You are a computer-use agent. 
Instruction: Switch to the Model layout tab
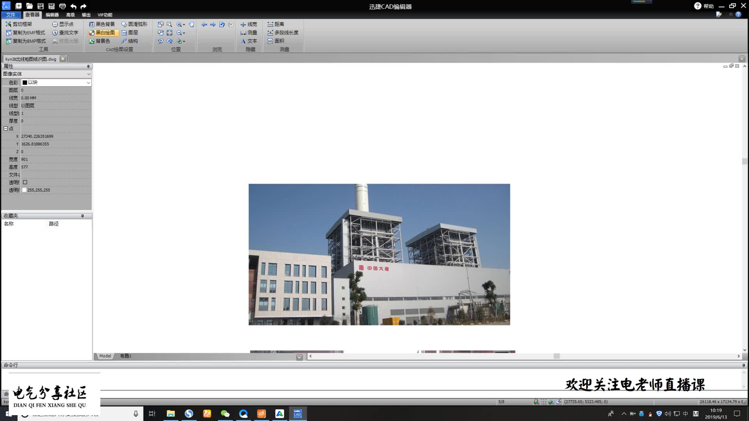[105, 356]
